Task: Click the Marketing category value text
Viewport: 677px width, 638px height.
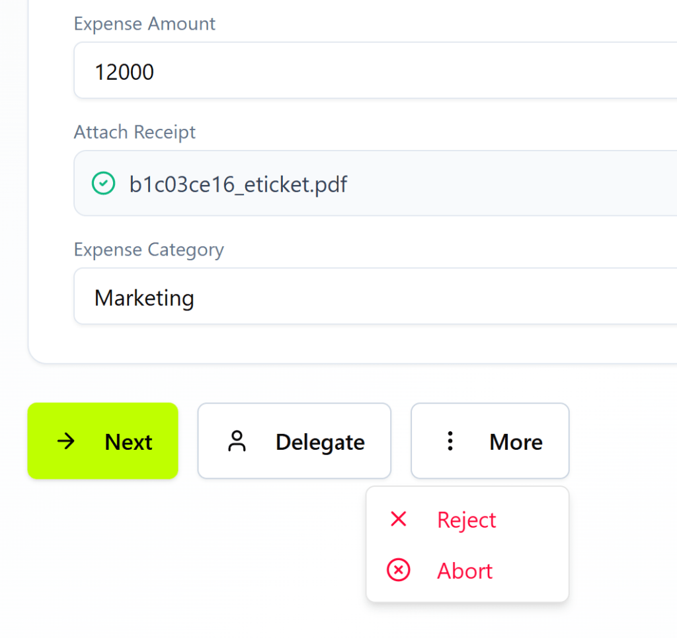Action: pyautogui.click(x=144, y=298)
